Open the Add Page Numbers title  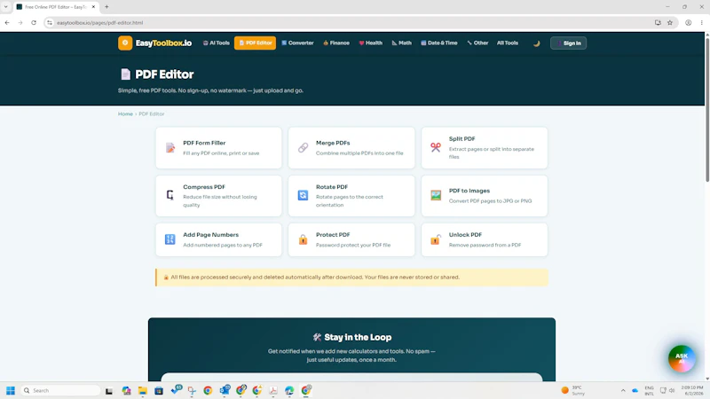coord(210,235)
